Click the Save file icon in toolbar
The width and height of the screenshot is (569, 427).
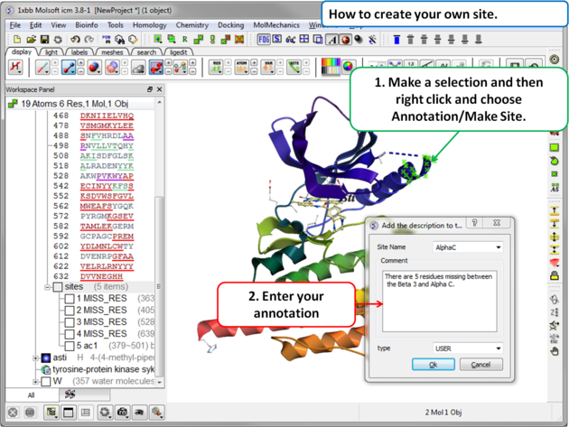click(45, 40)
